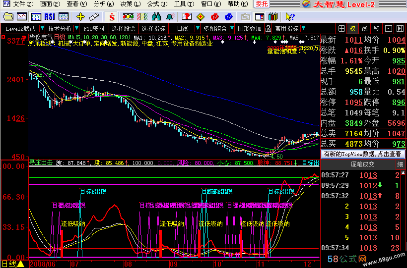This screenshot has height=268, width=407.
Task: Click the grid crosshair icon in top-right bar
Action: 341,29
